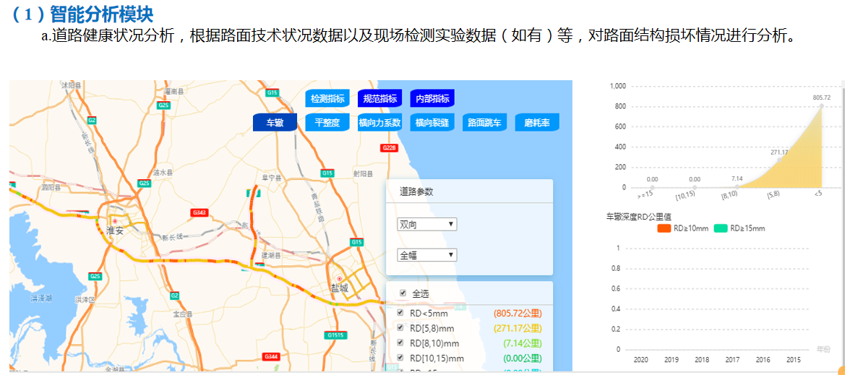Open the 双向 direction dropdown
This screenshot has height=375, width=863.
(x=427, y=224)
